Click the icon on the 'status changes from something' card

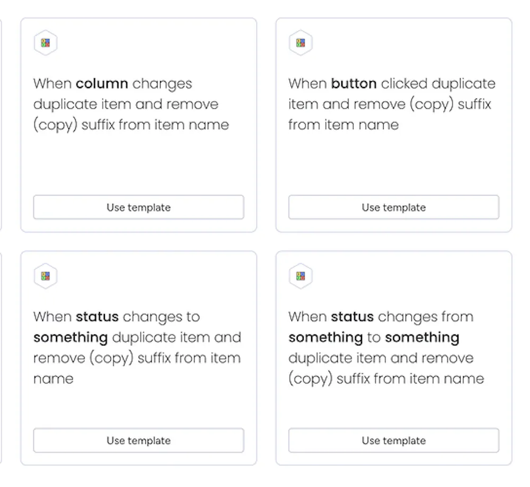pos(301,276)
